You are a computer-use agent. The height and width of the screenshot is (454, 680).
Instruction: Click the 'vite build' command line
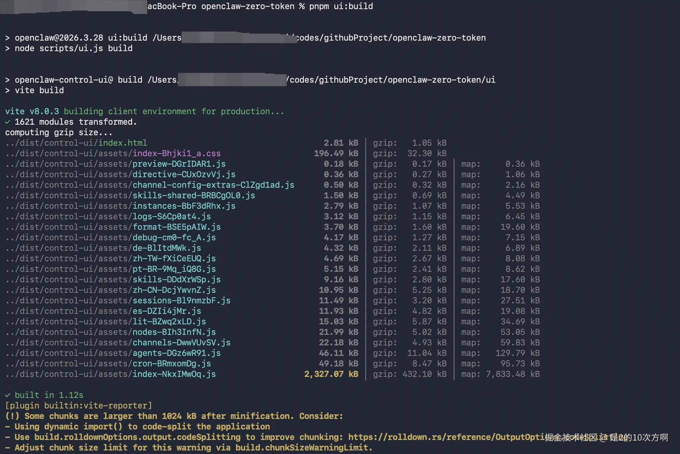pos(34,90)
